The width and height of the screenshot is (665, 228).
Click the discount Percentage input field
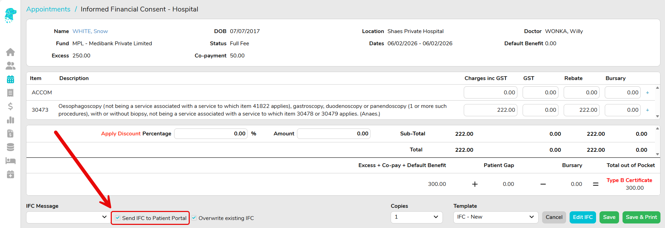coord(211,134)
